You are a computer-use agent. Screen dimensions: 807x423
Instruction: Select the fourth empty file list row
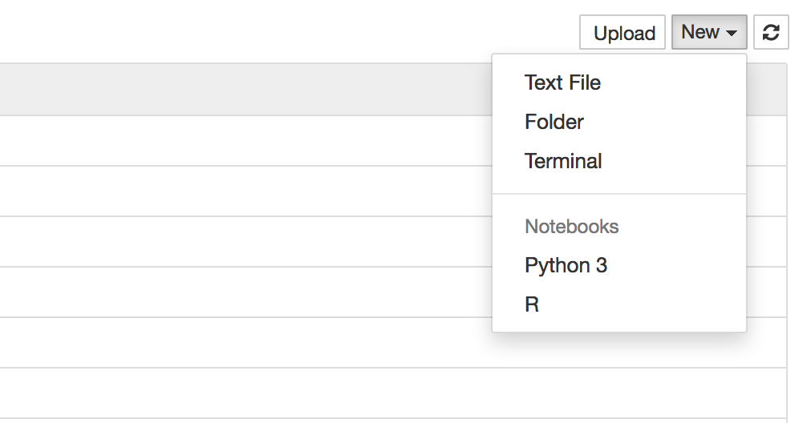pos(241,292)
